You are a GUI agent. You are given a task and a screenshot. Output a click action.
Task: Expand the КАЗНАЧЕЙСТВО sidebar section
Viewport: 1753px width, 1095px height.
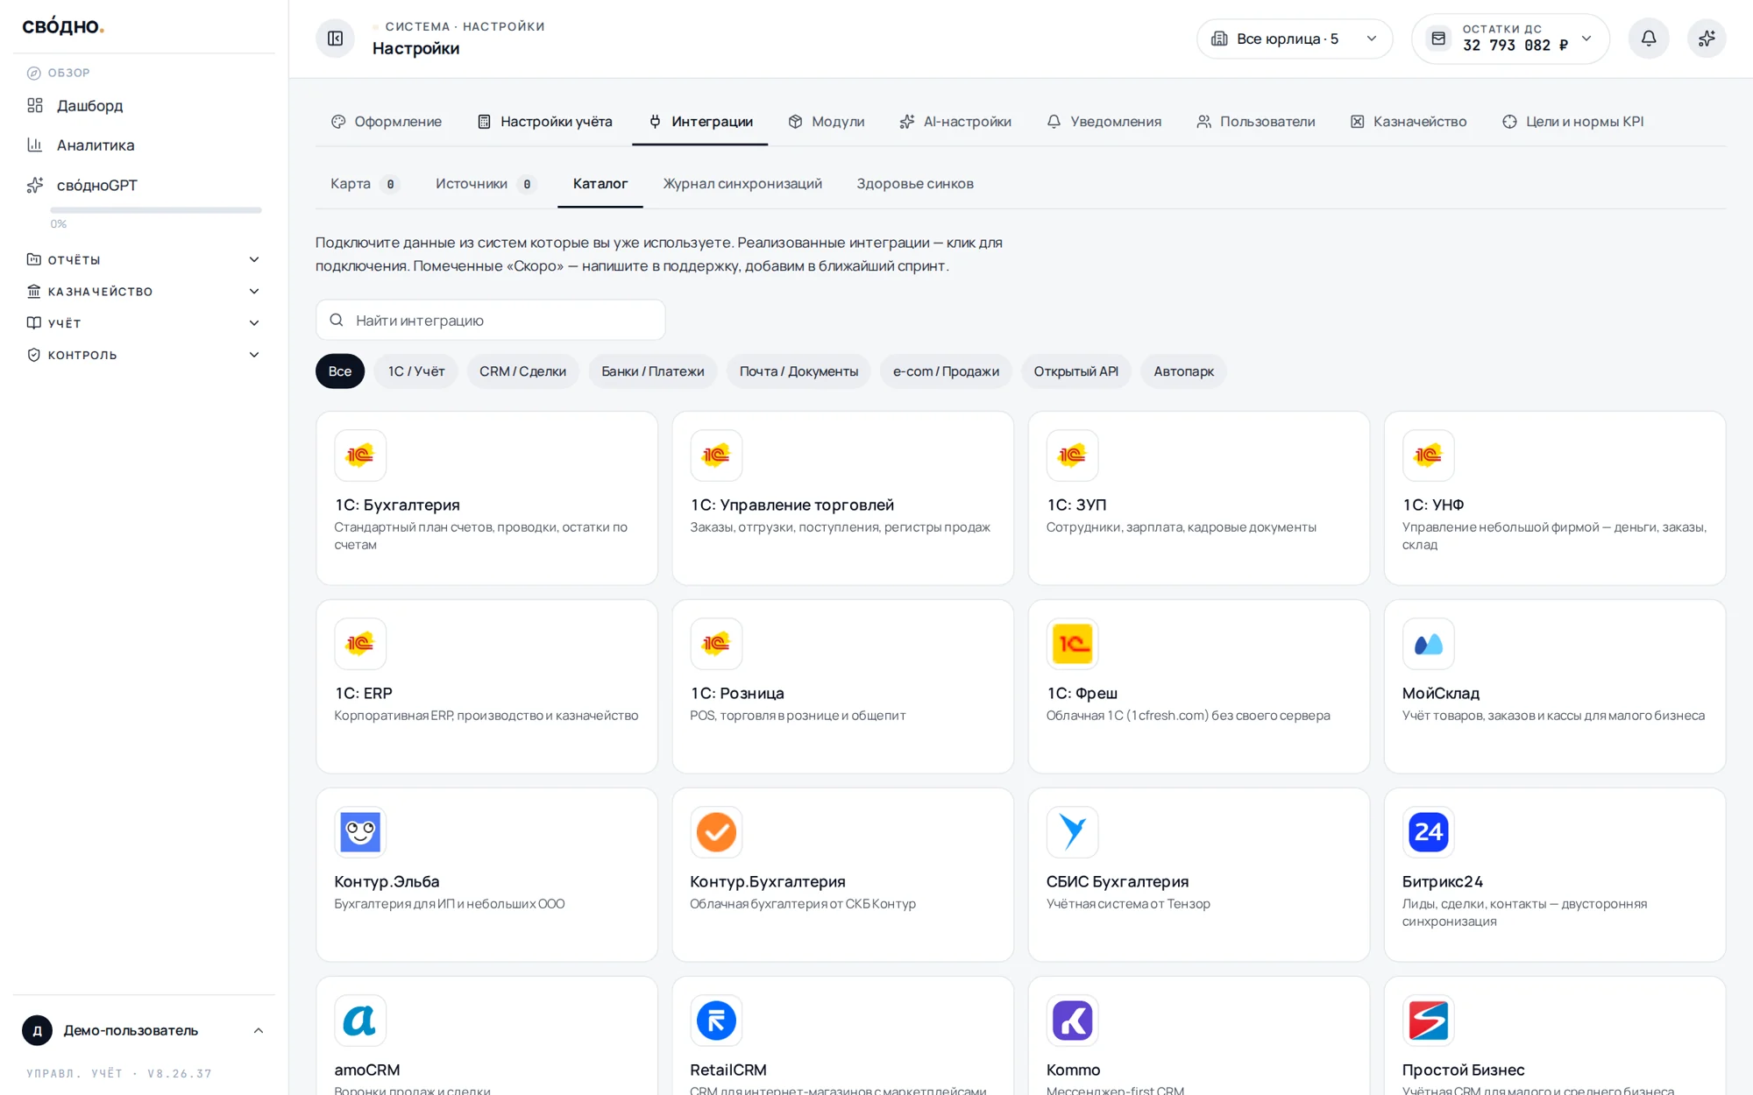(144, 291)
